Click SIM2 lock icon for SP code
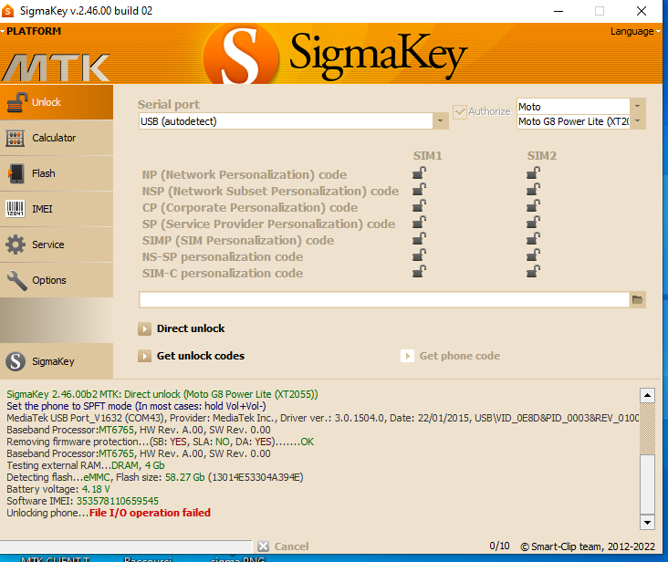668x562 pixels. 533,222
